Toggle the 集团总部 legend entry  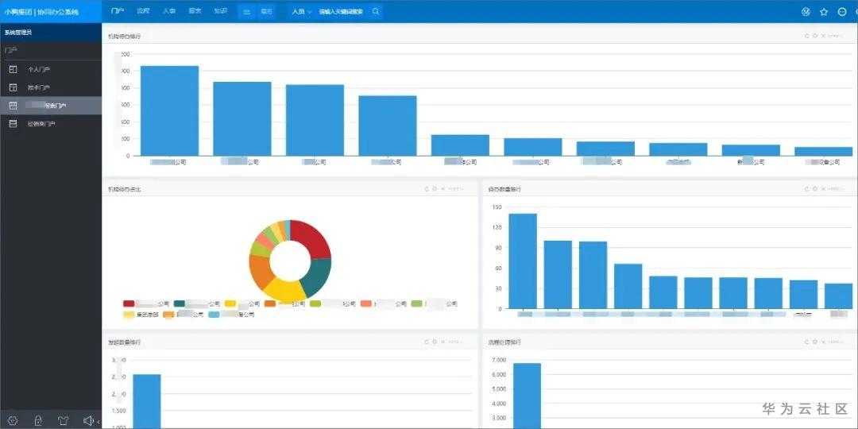tap(141, 315)
